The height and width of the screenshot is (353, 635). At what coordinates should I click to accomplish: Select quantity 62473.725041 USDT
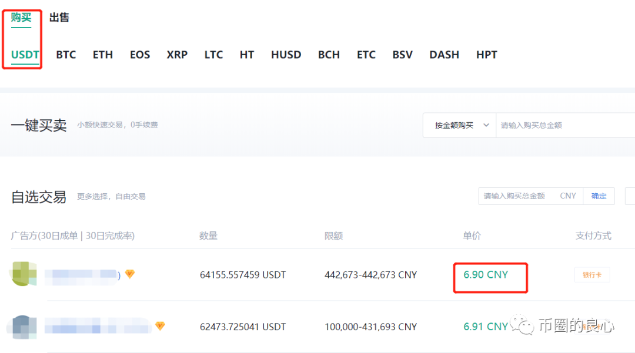243,327
